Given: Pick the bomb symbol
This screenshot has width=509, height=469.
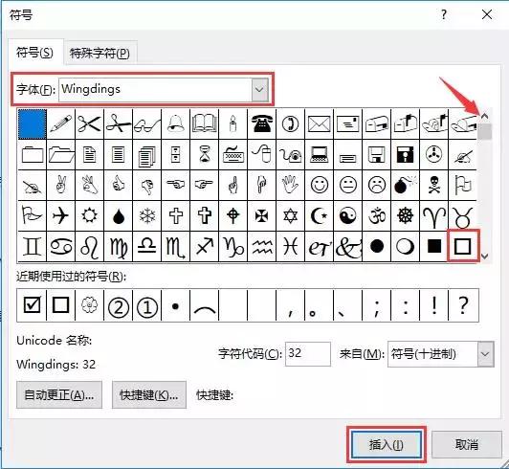Looking at the screenshot, I should coord(405,185).
